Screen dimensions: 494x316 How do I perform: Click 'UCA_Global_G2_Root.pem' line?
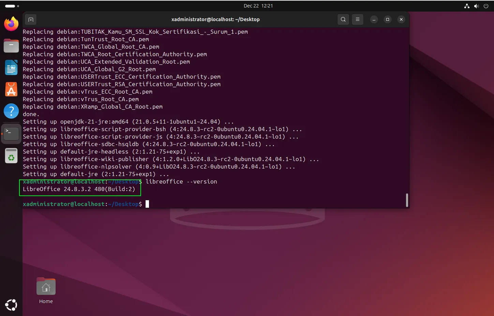click(89, 69)
